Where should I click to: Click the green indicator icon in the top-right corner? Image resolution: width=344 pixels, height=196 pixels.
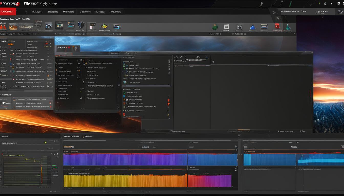319,3
